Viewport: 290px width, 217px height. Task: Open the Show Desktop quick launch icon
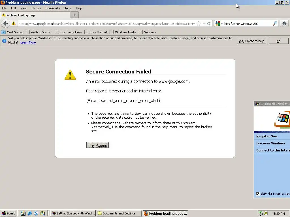pos(23,214)
